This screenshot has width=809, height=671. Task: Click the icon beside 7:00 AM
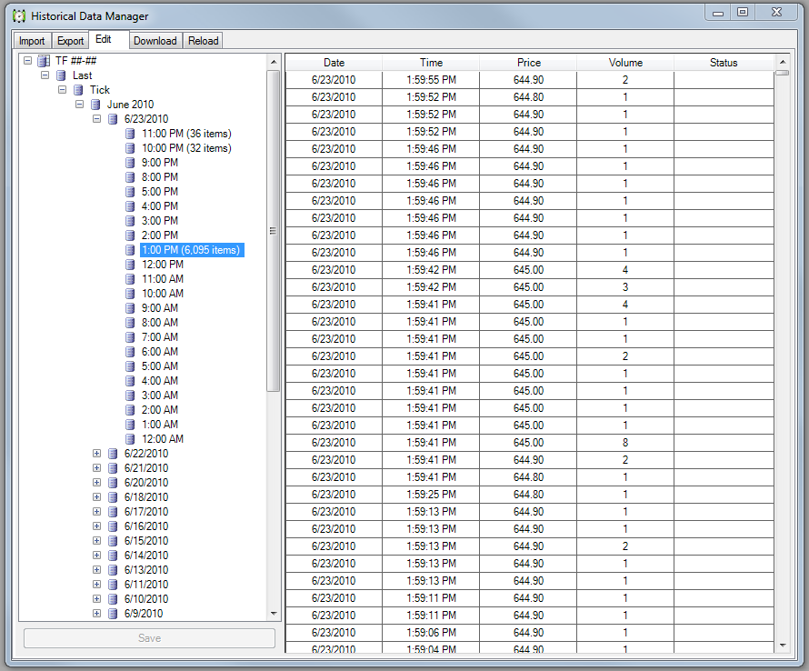(x=131, y=337)
